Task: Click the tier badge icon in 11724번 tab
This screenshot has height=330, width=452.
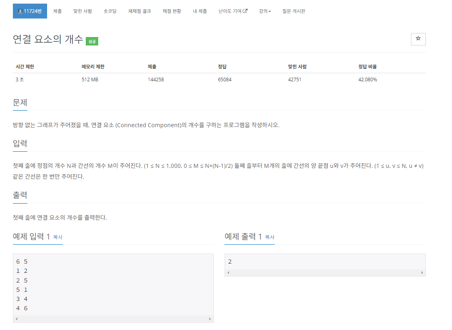Action: [x=20, y=11]
